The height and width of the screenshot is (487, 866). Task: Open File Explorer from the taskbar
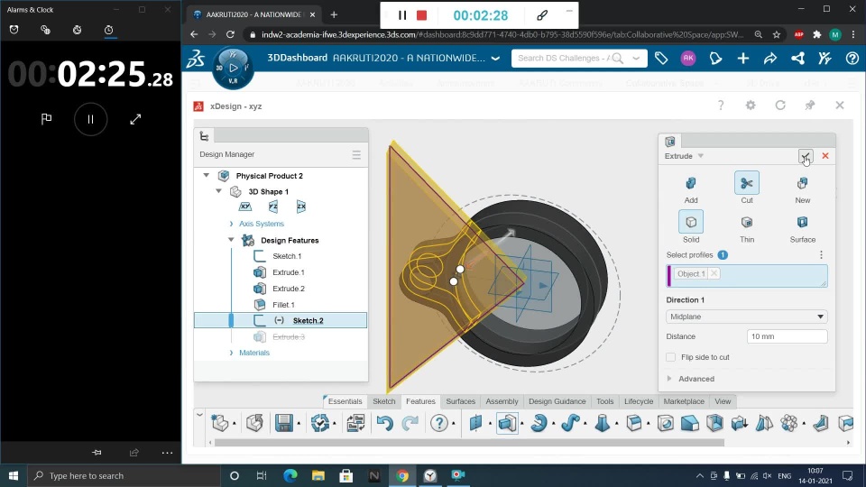tap(318, 475)
